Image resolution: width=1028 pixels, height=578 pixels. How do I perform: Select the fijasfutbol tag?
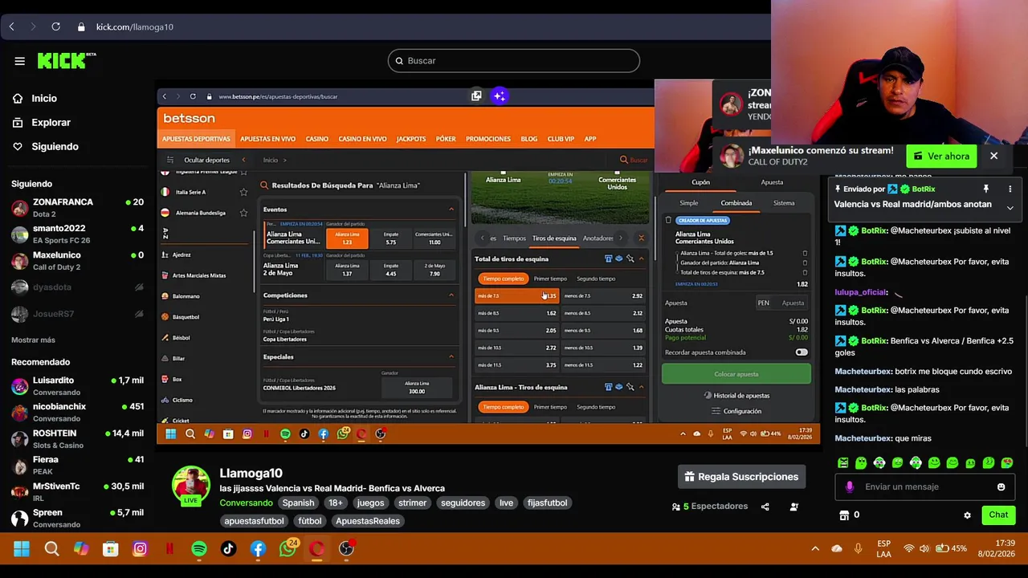coord(547,503)
